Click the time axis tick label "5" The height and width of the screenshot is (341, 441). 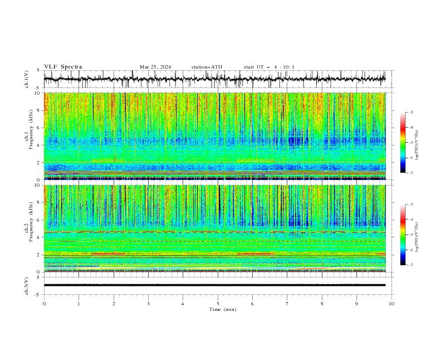(x=218, y=304)
